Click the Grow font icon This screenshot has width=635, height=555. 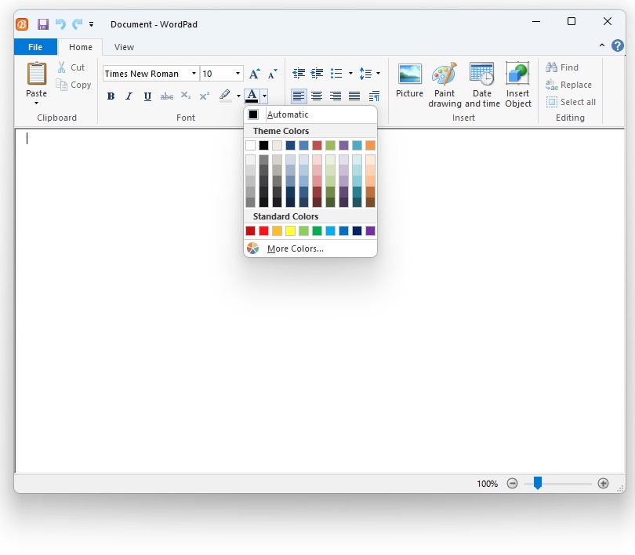click(x=254, y=74)
